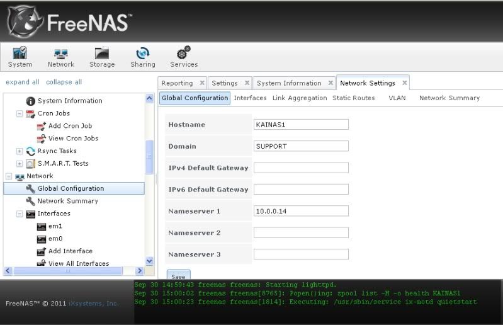Screen dimensions: 503x325
Task: Click the expand all link
Action: click(23, 82)
